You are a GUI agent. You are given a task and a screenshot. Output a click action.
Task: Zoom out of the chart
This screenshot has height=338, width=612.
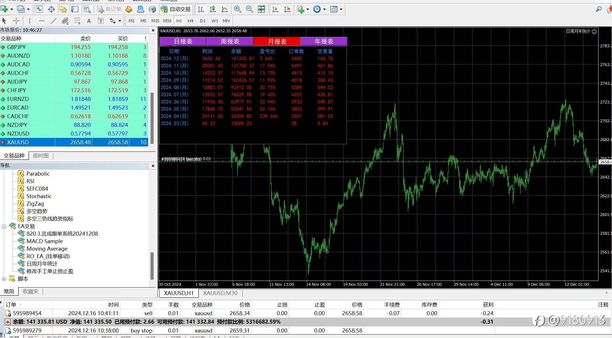(249, 9)
